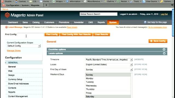Select Thursday in Weekend Days list
Screen dimensions: 175x98
[x=108, y=89]
